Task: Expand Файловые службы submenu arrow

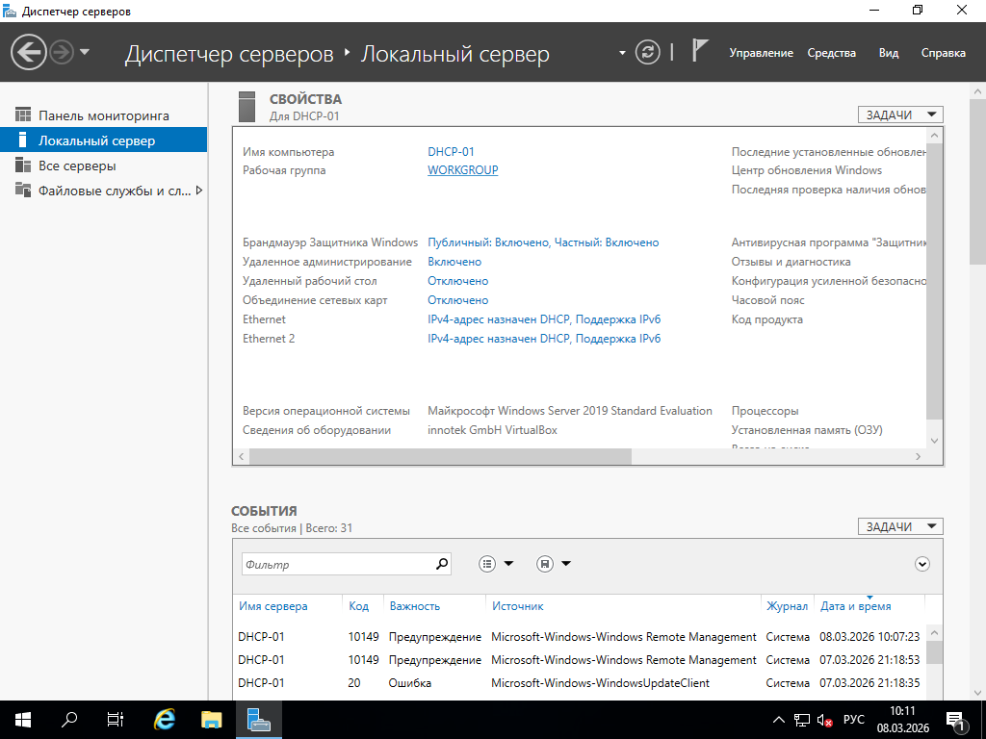Action: 199,191
